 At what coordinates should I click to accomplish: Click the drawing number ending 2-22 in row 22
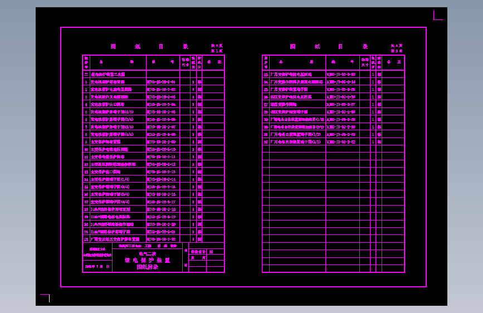[161, 239]
